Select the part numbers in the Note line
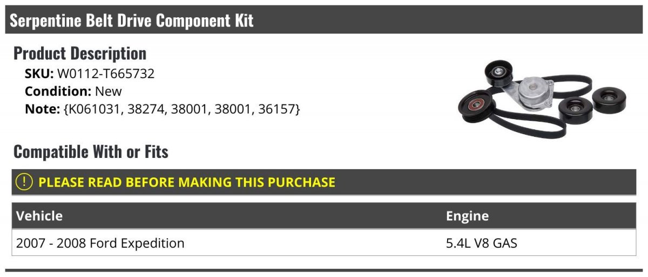Viewport: 648px width, 277px height. [182, 109]
